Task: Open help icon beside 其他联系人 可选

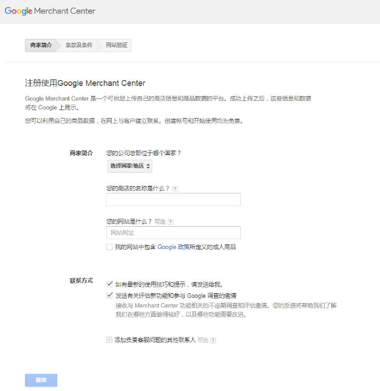Action: click(x=213, y=340)
